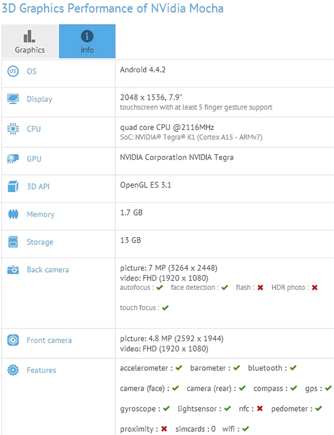
Task: Click the face detection check mark
Action: (x=225, y=288)
